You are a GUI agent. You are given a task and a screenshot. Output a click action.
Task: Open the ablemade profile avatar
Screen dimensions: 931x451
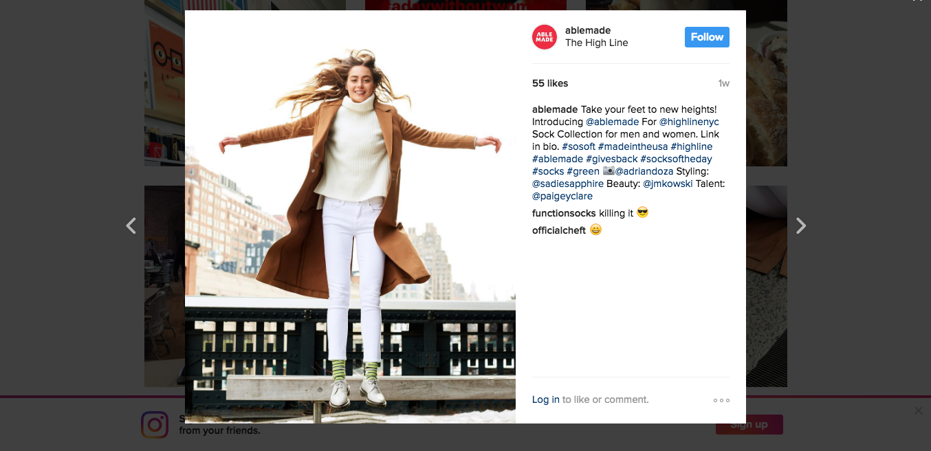point(545,37)
